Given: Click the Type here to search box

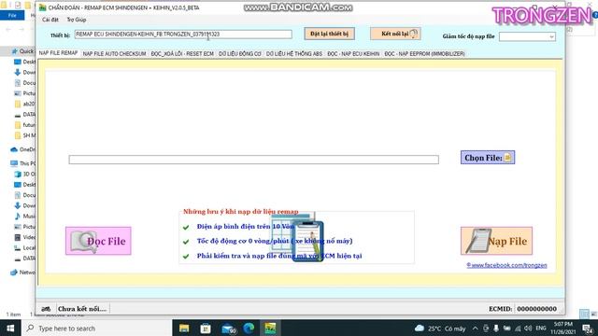Looking at the screenshot, I should pos(97,328).
